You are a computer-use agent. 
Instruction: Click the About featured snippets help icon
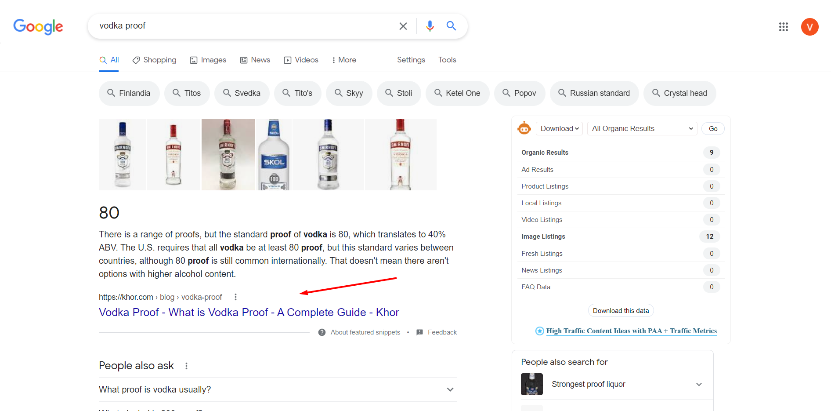pos(322,332)
